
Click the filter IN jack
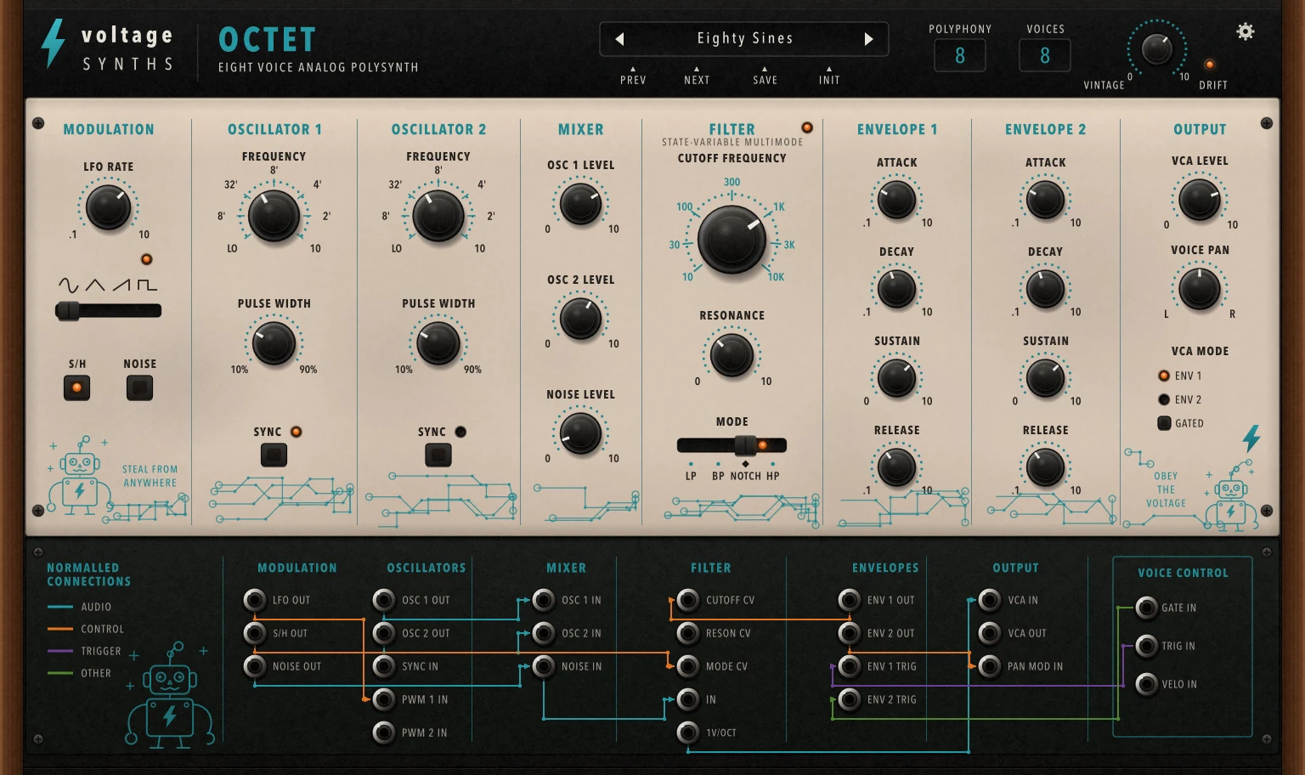688,699
